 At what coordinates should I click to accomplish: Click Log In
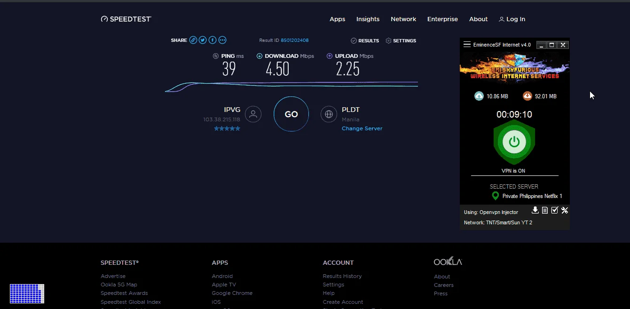coord(512,19)
